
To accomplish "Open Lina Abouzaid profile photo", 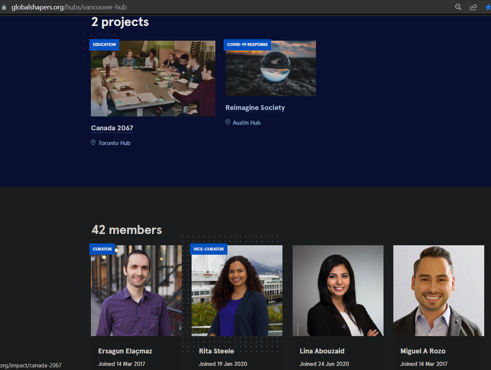I will [x=338, y=290].
